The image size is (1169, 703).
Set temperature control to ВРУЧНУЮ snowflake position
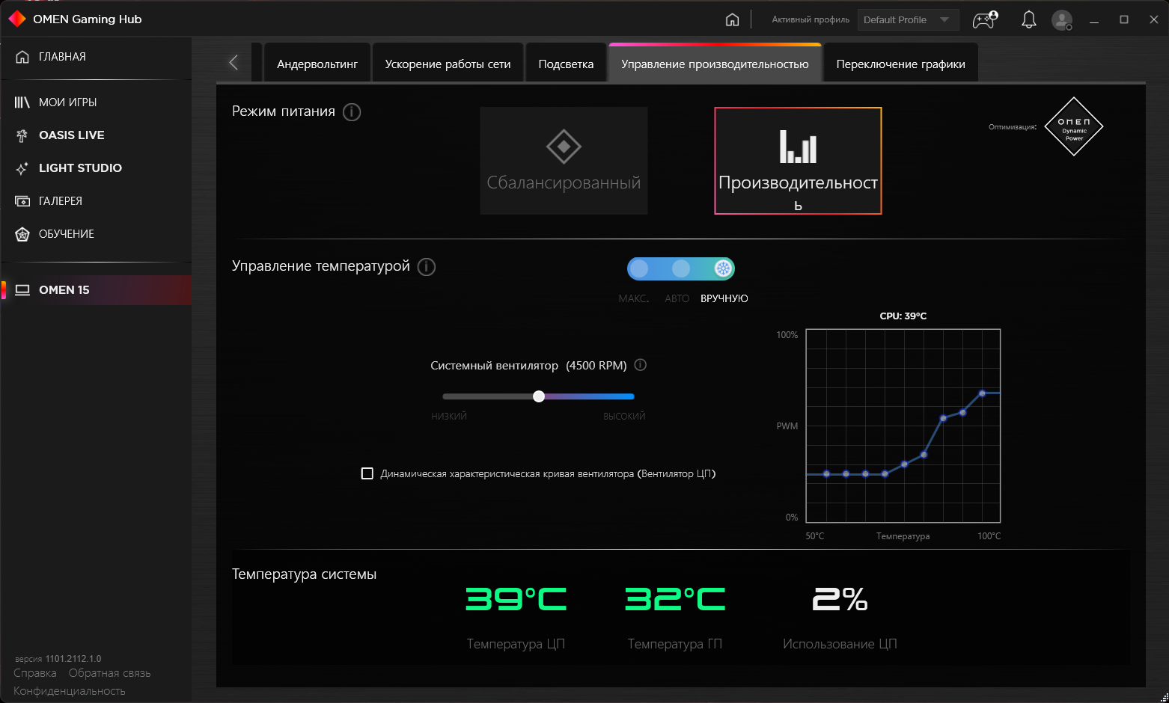click(723, 268)
